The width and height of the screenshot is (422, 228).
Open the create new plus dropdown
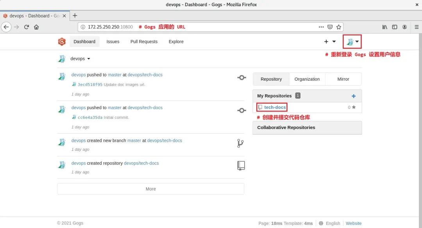click(x=330, y=42)
